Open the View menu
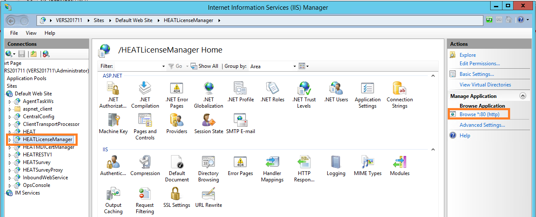Viewport: 536px width, 217px height. tap(31, 33)
